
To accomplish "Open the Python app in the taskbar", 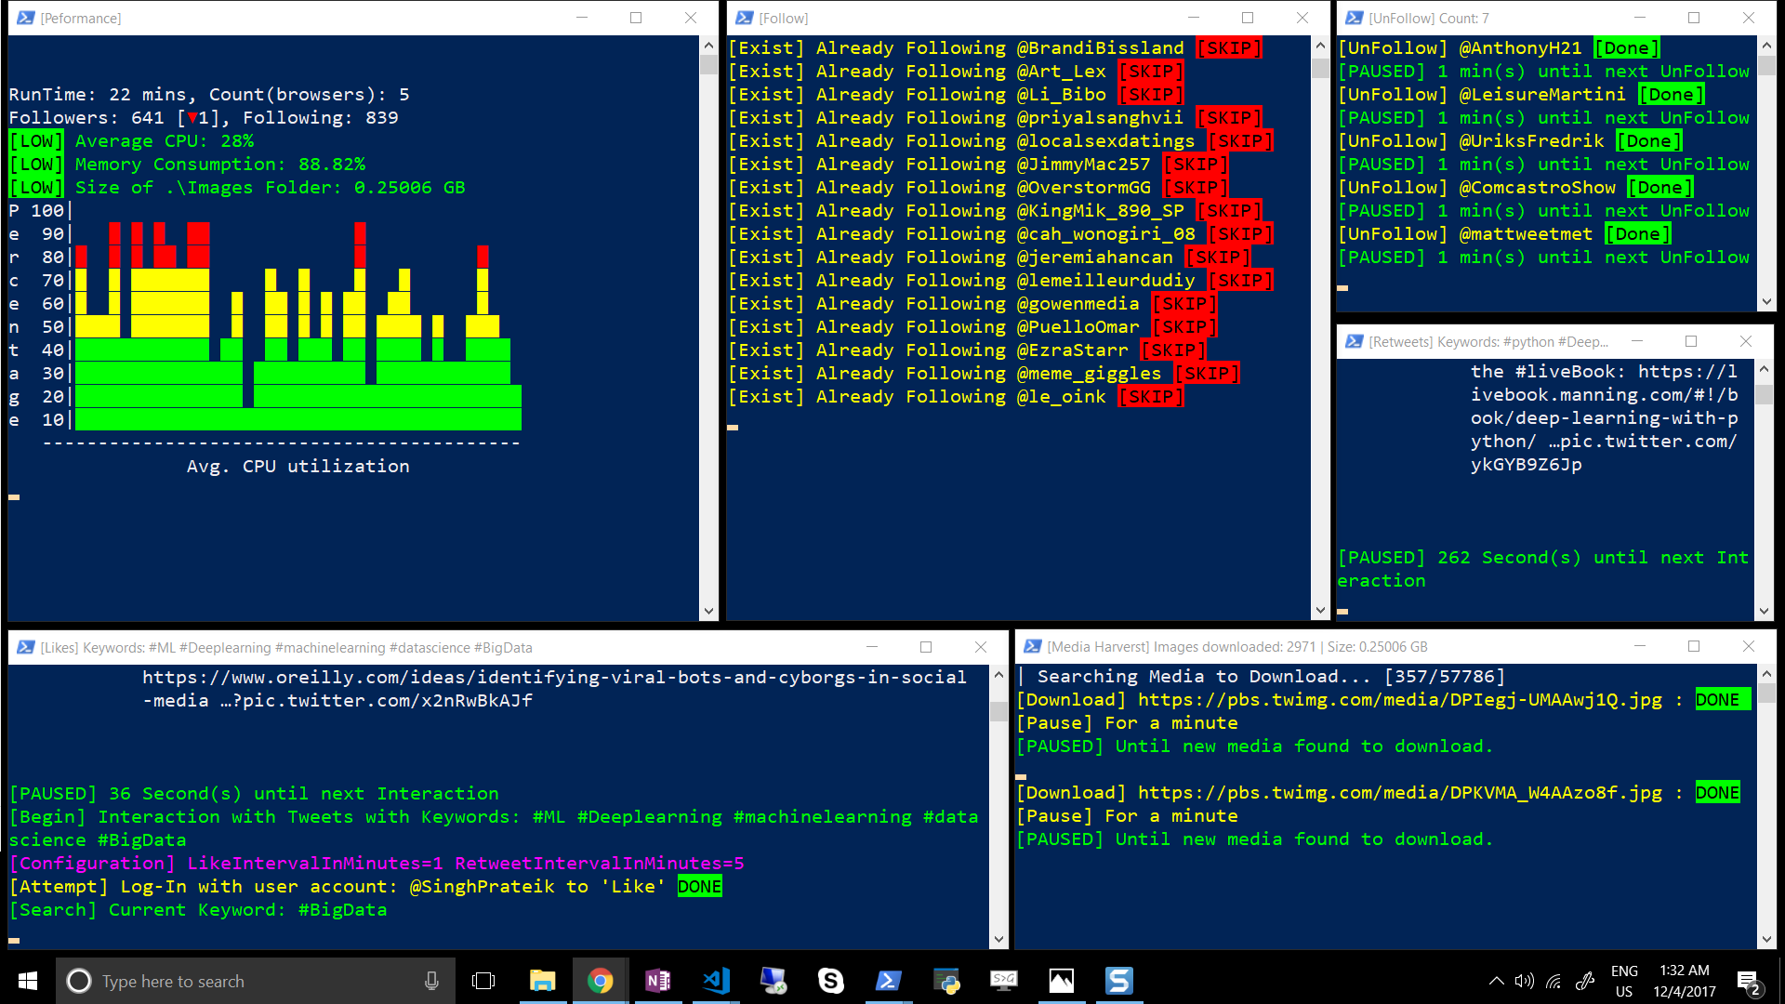I will point(946,981).
